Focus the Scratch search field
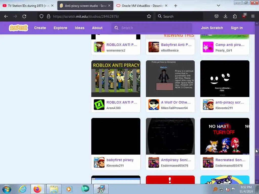Viewport: 259px width, 194px height. (x=152, y=28)
